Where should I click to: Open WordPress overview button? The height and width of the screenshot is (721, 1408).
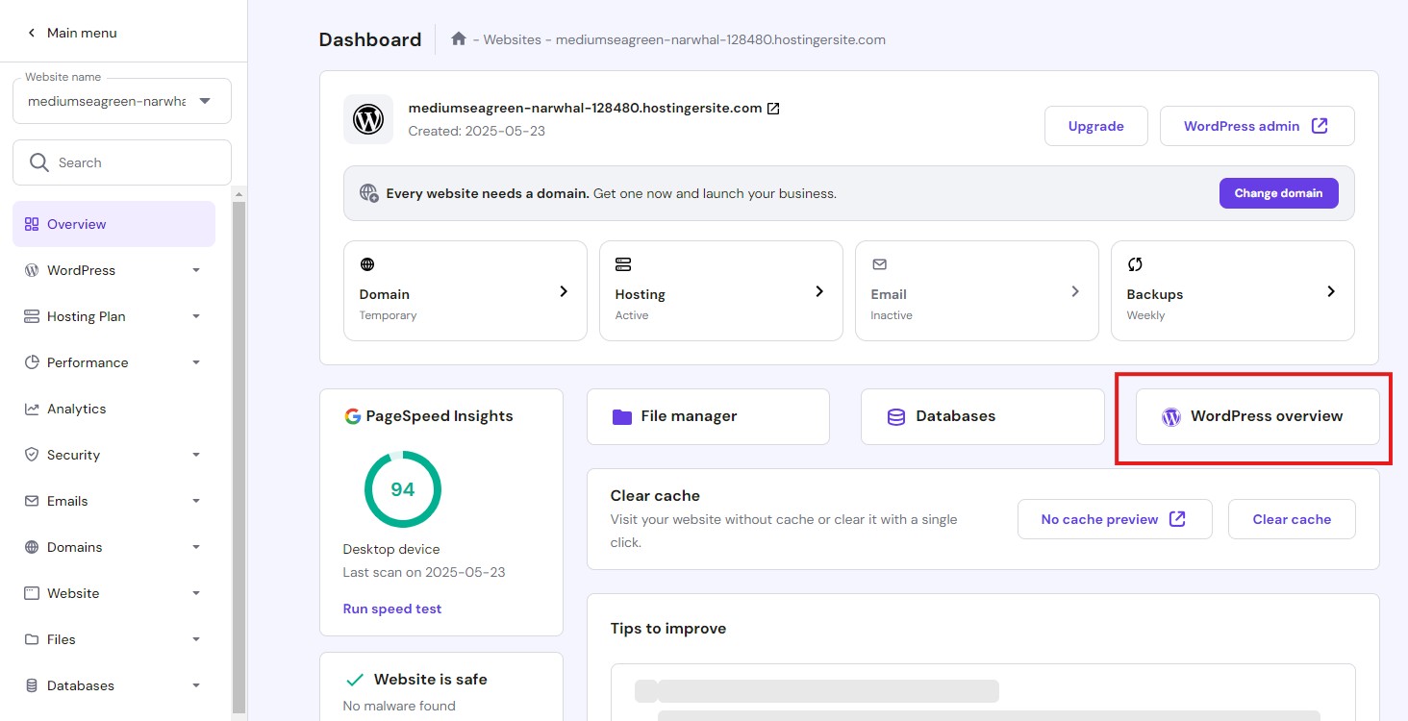1258,416
